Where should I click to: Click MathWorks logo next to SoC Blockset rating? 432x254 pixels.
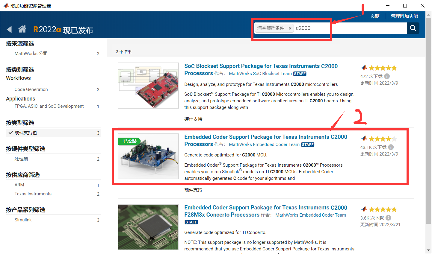[x=364, y=68]
